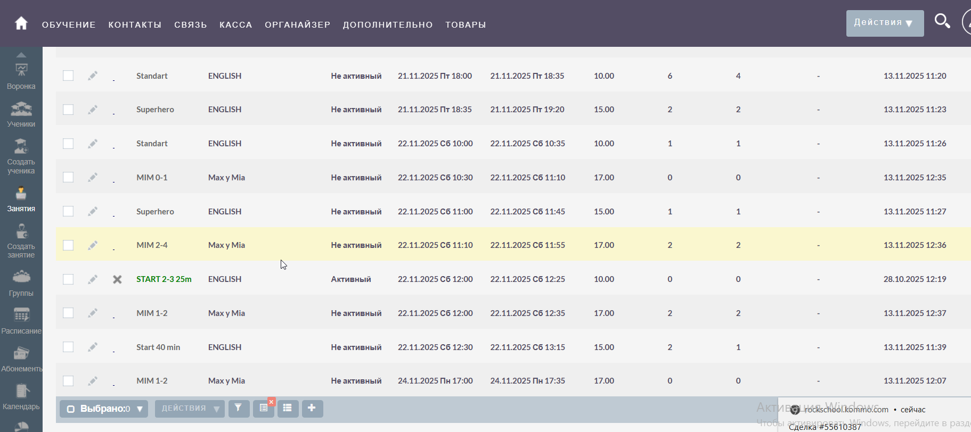Image resolution: width=971 pixels, height=432 pixels.
Task: Tick checkbox for the Start 40 min row
Action: [68, 347]
